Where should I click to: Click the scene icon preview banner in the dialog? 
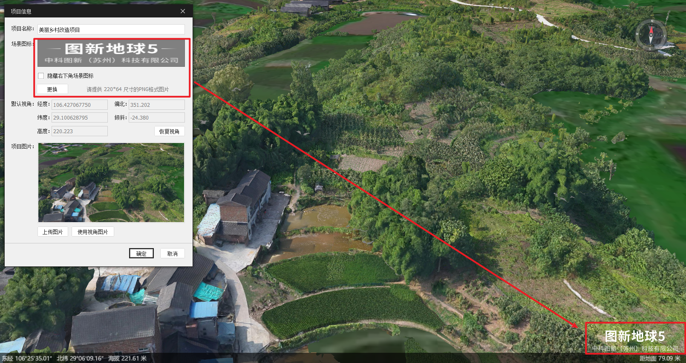pyautogui.click(x=111, y=53)
